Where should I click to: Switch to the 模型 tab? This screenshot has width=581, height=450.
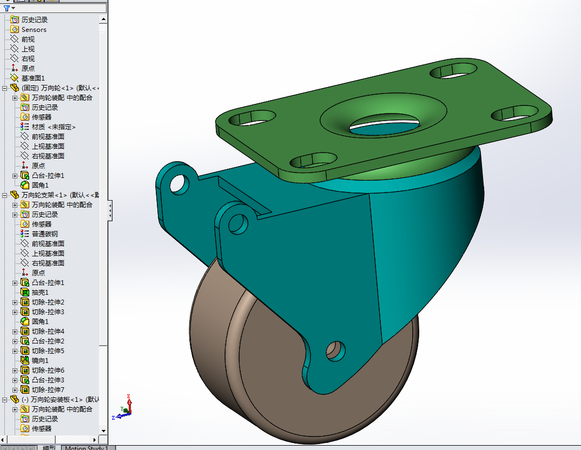coord(49,447)
